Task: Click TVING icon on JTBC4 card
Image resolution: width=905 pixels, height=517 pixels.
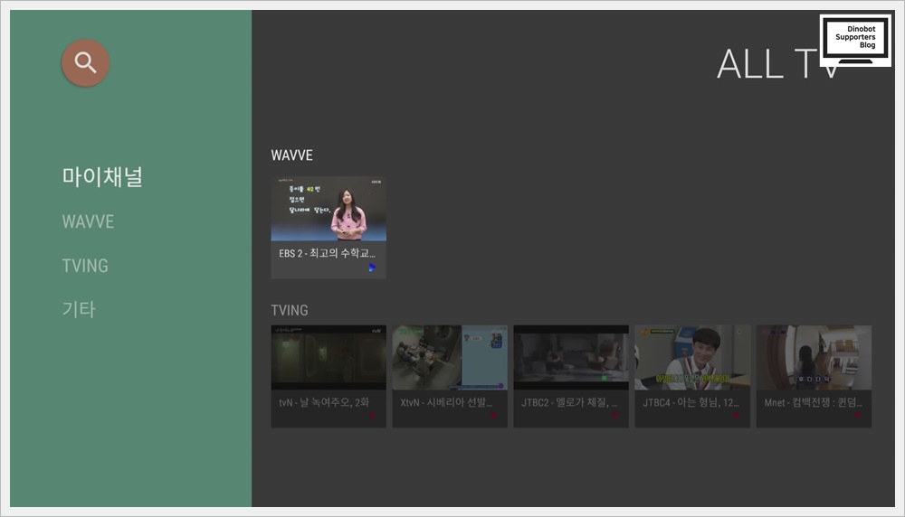Action: pyautogui.click(x=737, y=416)
